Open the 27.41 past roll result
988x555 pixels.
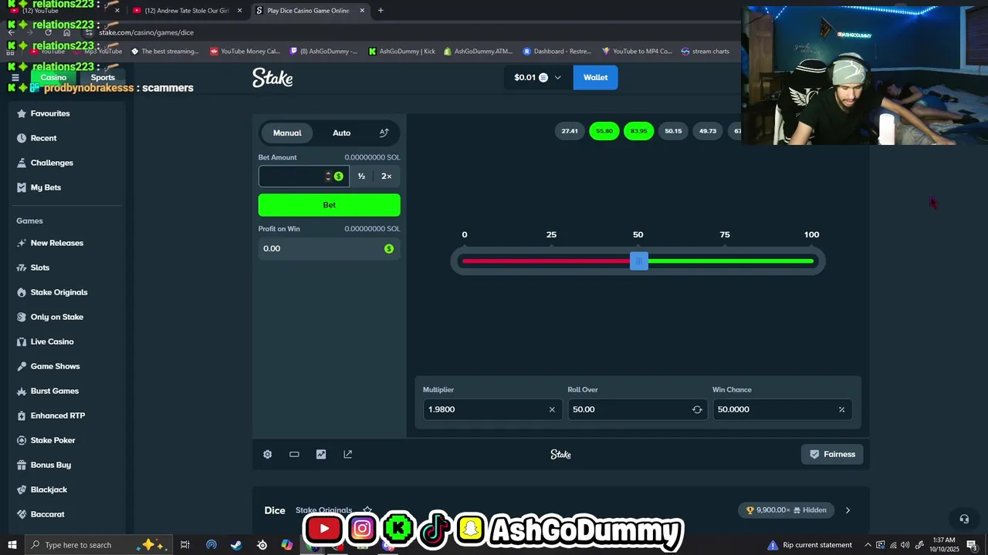coord(570,131)
